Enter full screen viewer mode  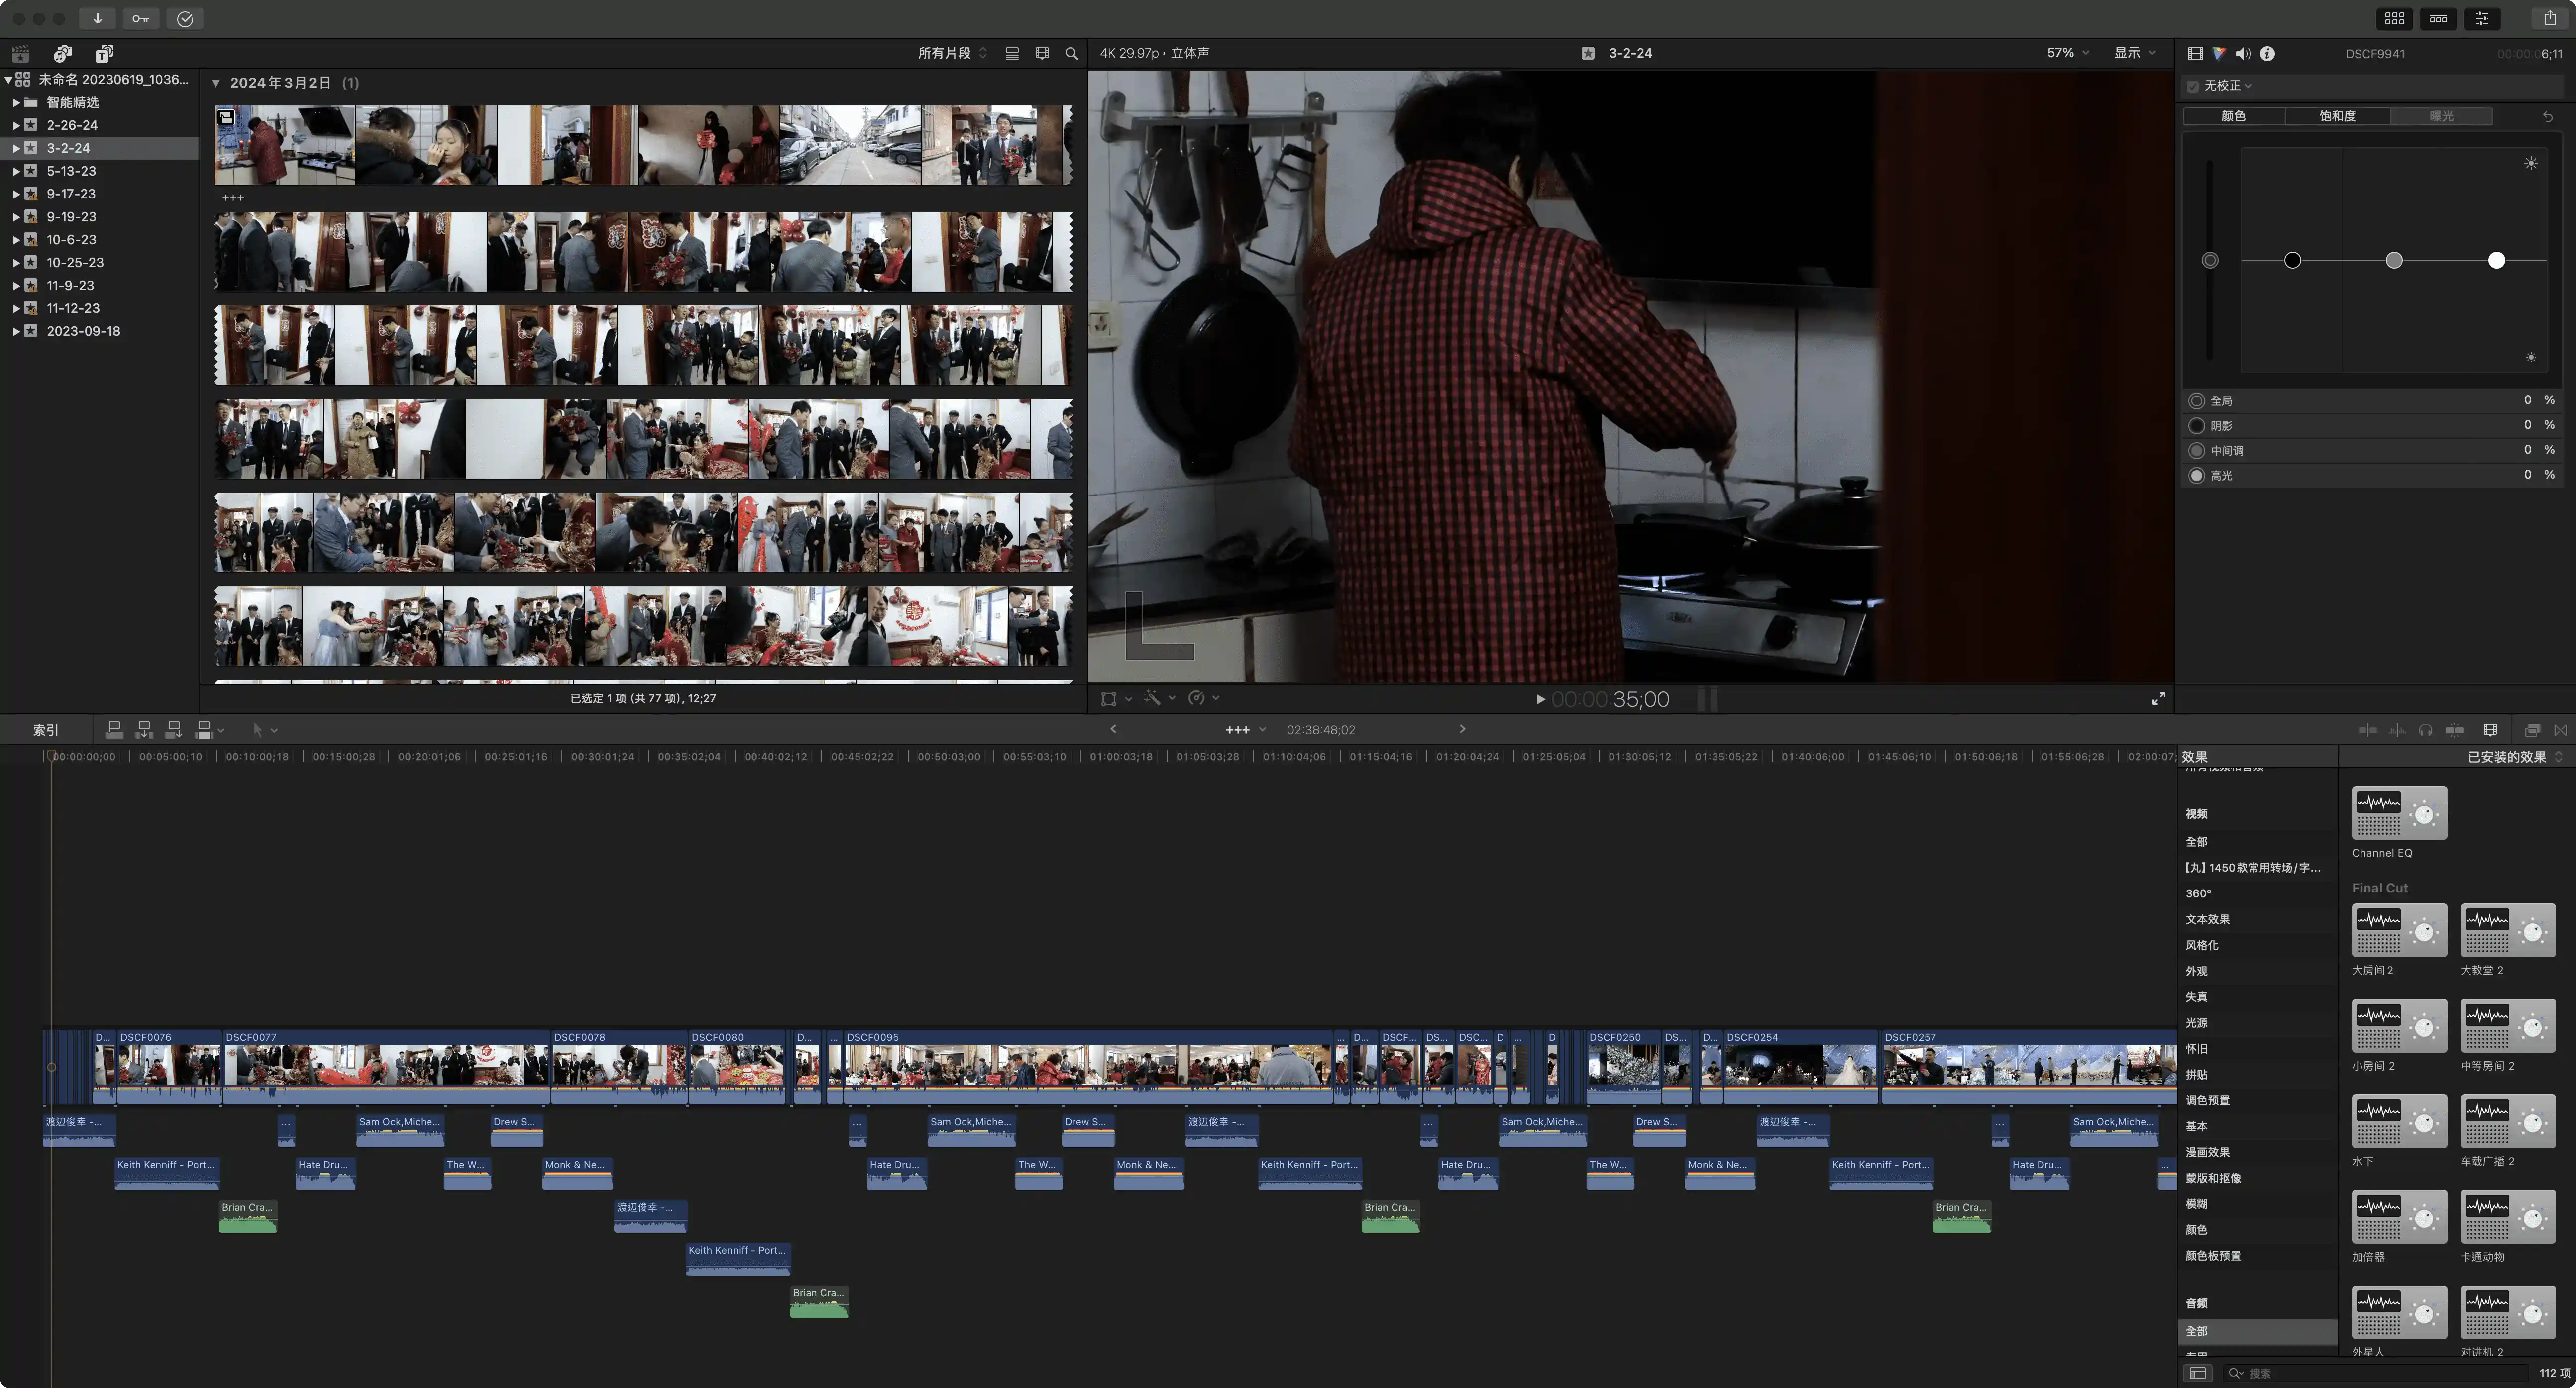[x=2158, y=698]
